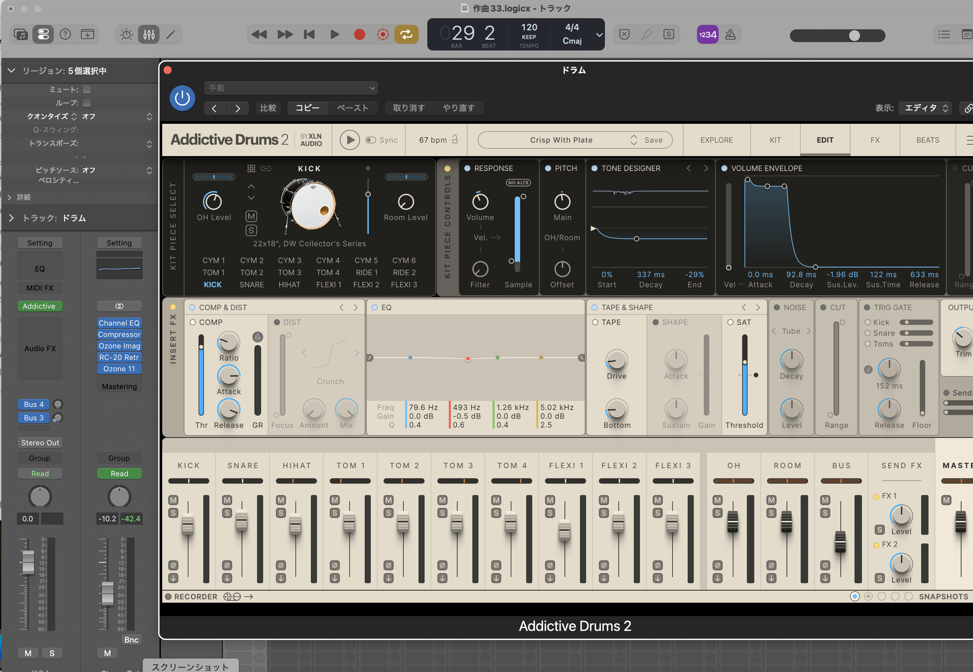Mute the kick piece with M button
973x672 pixels.
[x=251, y=216]
